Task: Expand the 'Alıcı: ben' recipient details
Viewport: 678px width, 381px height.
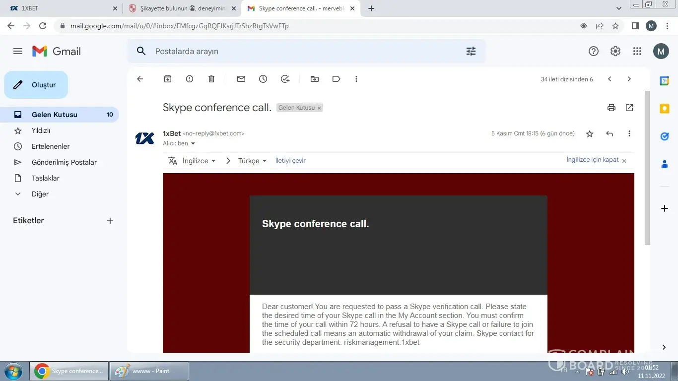Action: point(193,144)
